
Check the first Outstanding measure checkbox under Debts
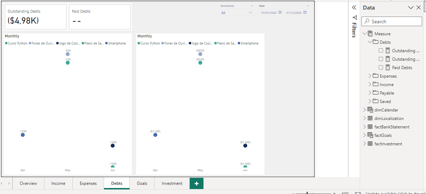381,50
